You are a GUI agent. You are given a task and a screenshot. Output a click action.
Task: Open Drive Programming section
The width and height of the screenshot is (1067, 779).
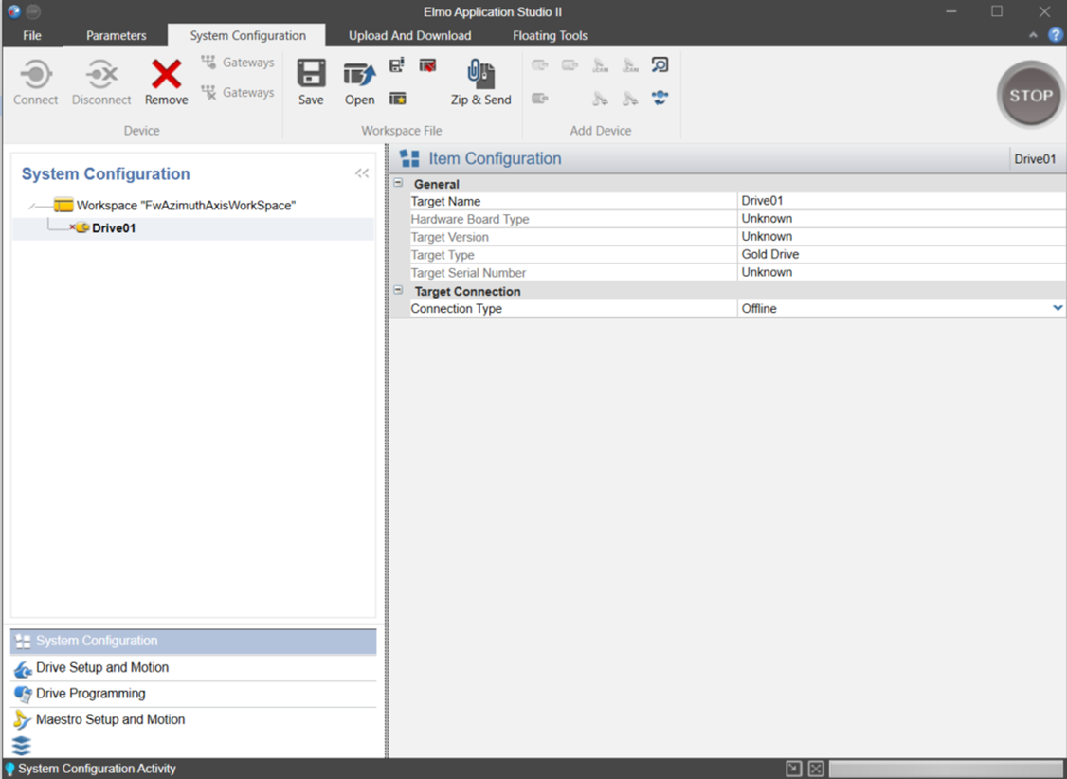[193, 694]
